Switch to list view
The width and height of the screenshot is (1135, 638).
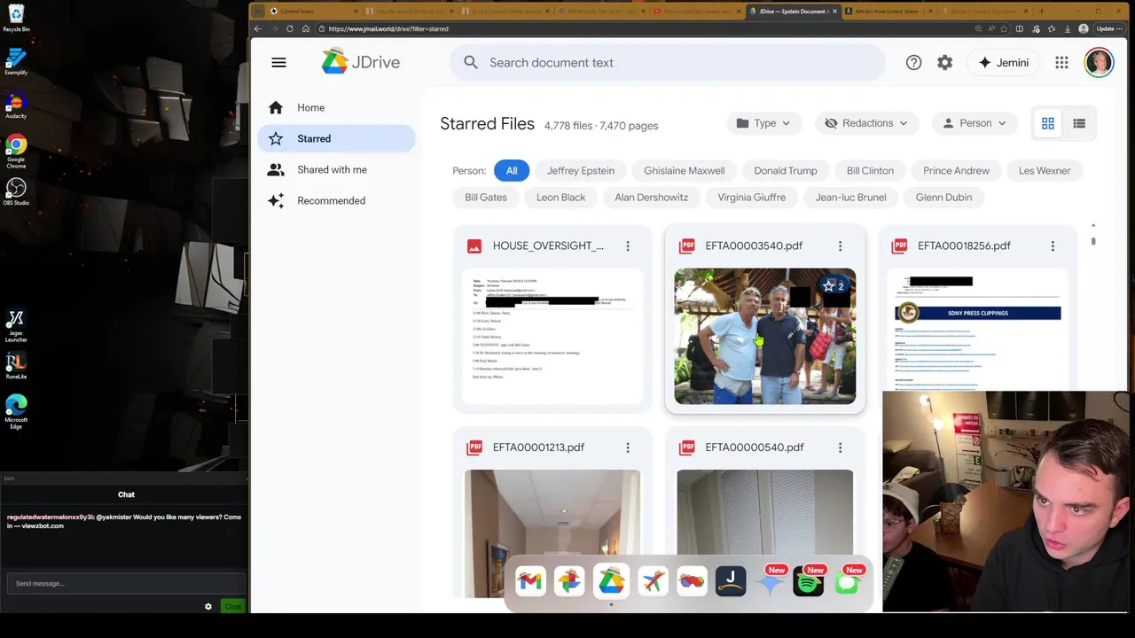pyautogui.click(x=1079, y=123)
